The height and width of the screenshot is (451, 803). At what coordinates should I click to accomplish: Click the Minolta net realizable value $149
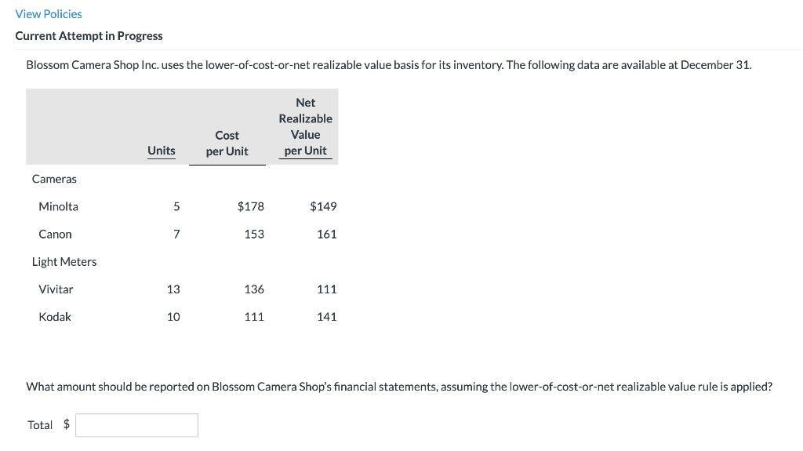tap(323, 206)
